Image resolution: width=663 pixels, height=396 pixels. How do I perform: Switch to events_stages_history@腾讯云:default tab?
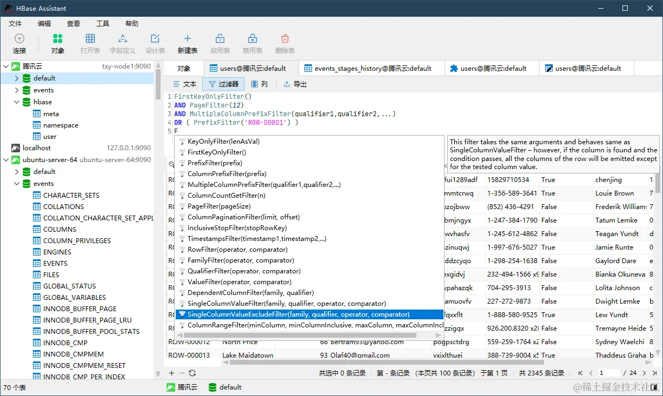coord(373,69)
